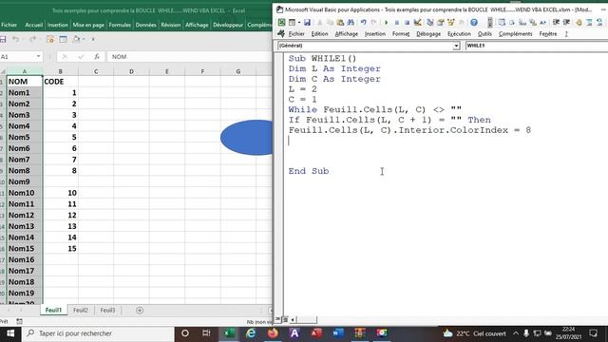Open Object Browser icon in VBA toolbar
The image size is (608, 342).
point(451,23)
